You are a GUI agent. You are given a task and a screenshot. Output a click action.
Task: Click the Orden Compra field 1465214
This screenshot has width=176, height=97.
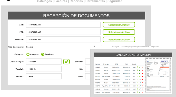[44, 62]
